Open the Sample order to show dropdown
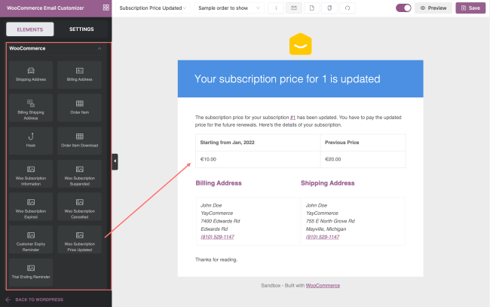Viewport: 490px width, 307px height. (x=229, y=8)
